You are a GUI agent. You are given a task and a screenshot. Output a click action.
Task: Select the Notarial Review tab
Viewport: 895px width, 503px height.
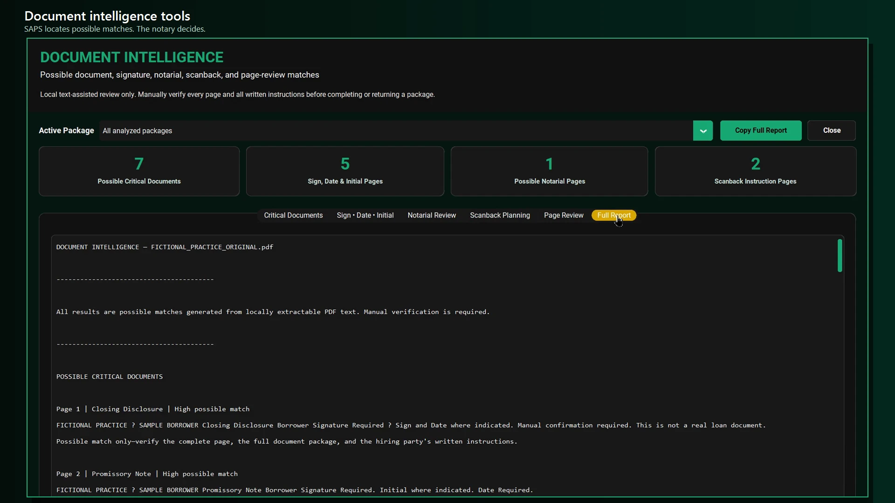[432, 215]
